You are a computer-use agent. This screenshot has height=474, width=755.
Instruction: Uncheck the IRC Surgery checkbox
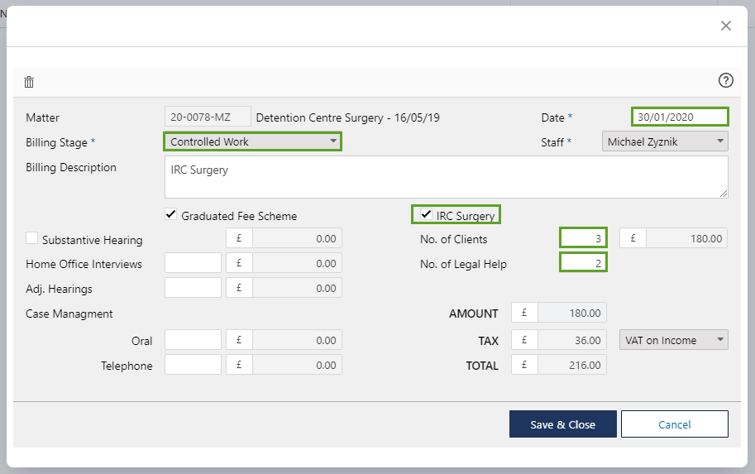point(426,215)
